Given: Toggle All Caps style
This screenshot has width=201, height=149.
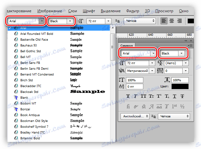Looking at the screenshot, I should 143,96.
